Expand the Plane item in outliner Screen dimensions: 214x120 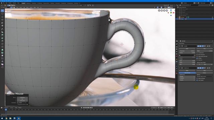(x=178, y=19)
